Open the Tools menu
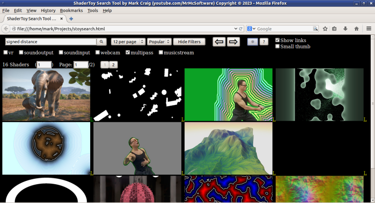Screen dimensions: 375x203 93,11
